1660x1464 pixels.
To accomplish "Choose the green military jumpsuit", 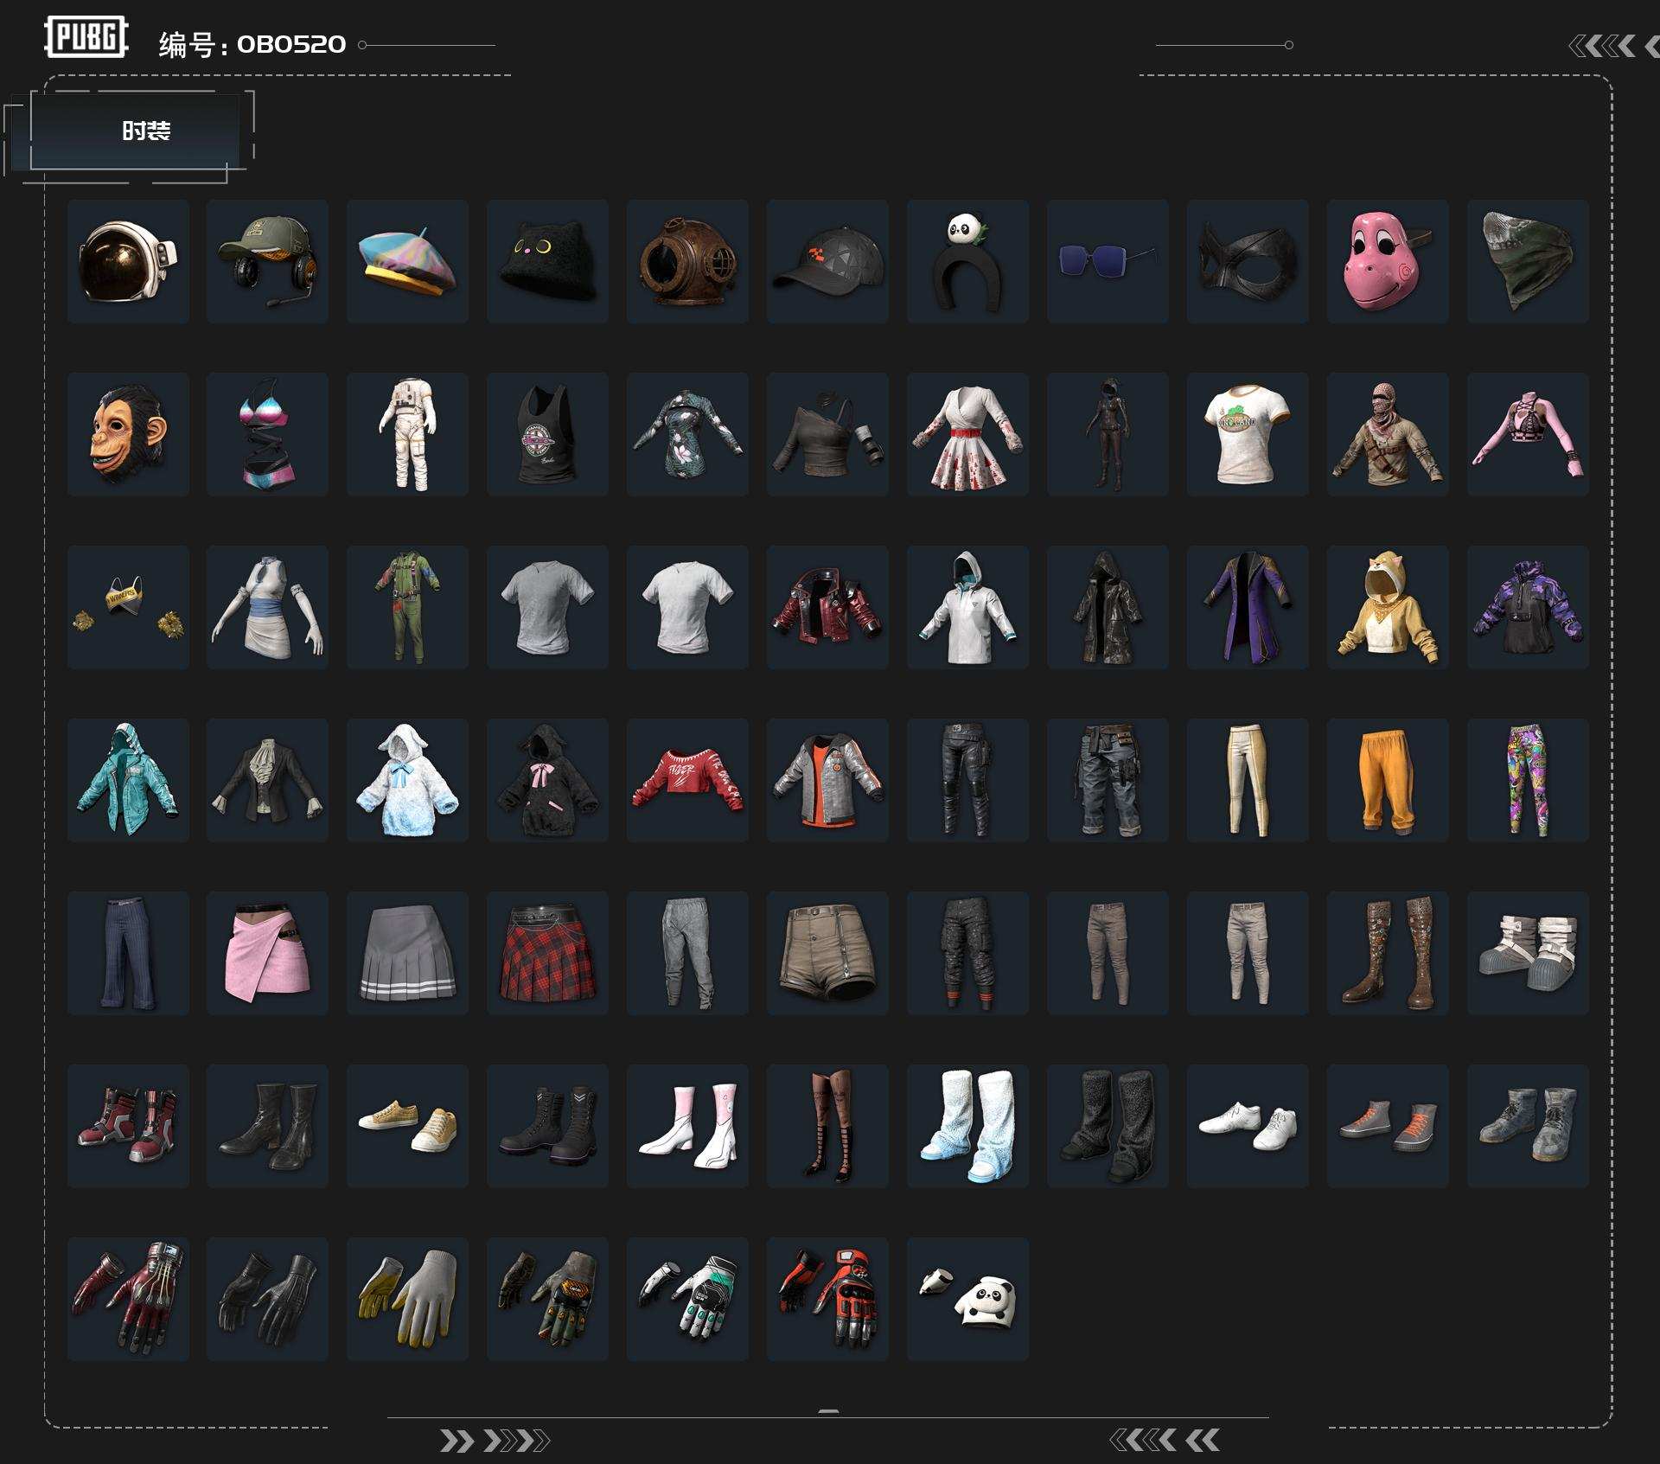I will tap(408, 607).
